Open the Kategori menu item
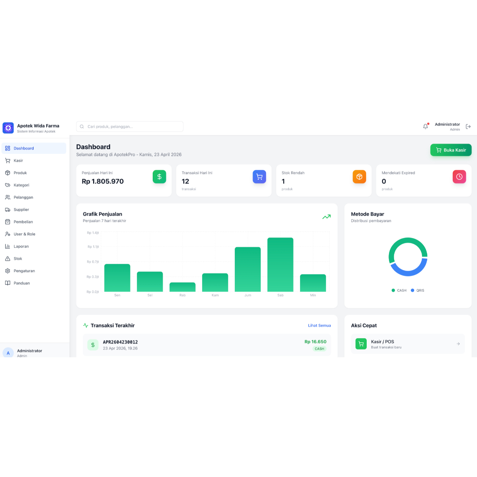This screenshot has width=477, height=477. click(34, 185)
